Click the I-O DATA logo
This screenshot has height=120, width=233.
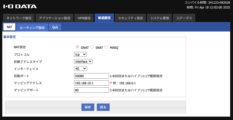[x=20, y=6]
